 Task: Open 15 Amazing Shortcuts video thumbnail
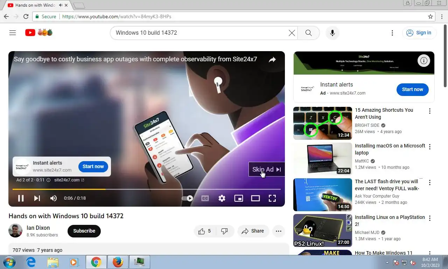click(x=323, y=123)
